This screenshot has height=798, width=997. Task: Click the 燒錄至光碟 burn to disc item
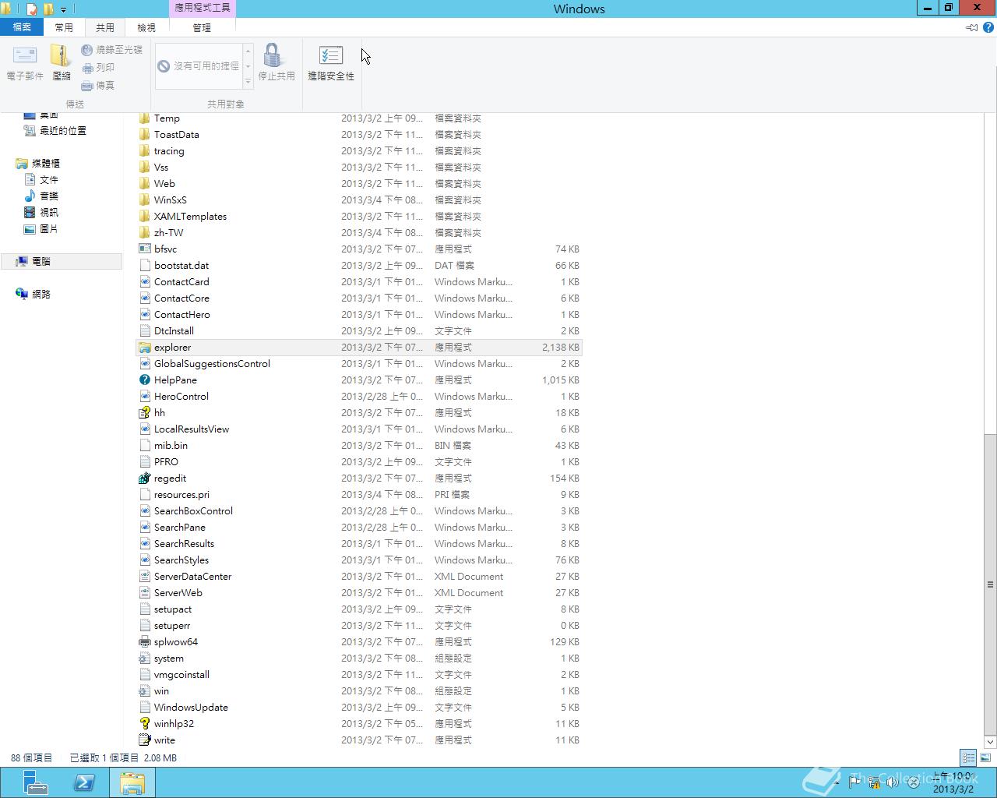pos(111,50)
